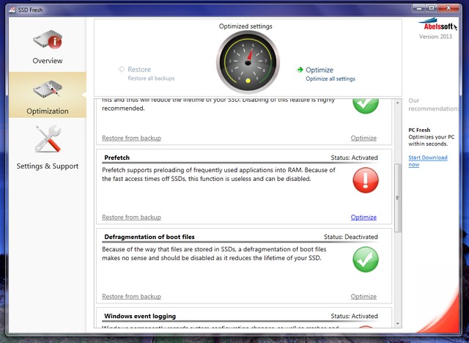Minimize the SSD Fresh window
This screenshot has width=469, height=343.
point(419,8)
